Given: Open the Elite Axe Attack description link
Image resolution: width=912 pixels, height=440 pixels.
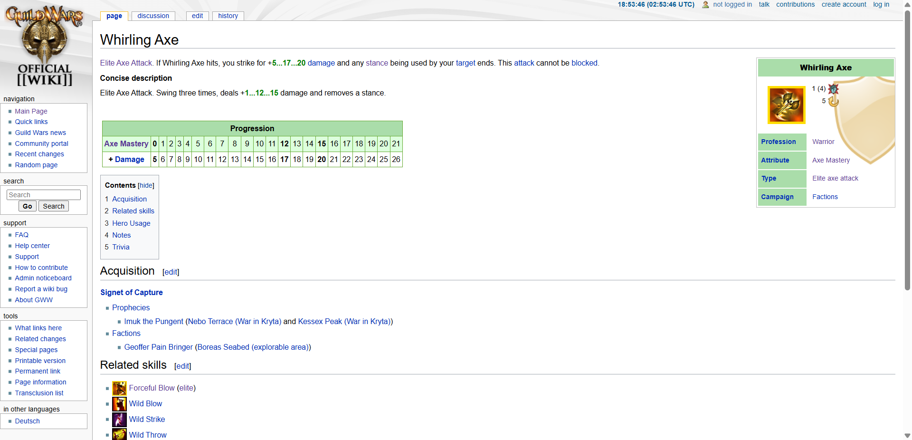Looking at the screenshot, I should 126,63.
